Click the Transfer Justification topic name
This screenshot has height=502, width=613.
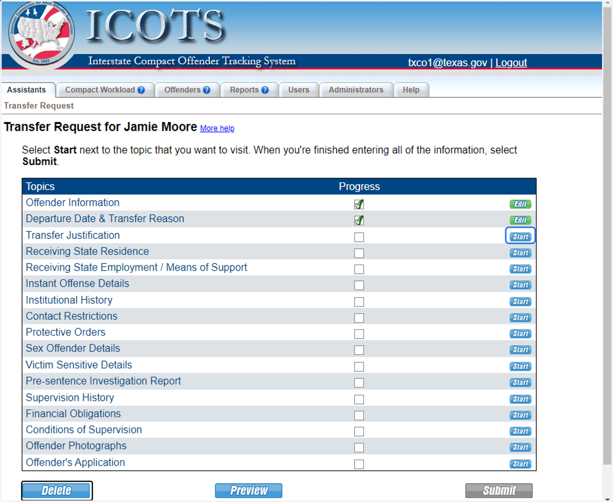(73, 235)
